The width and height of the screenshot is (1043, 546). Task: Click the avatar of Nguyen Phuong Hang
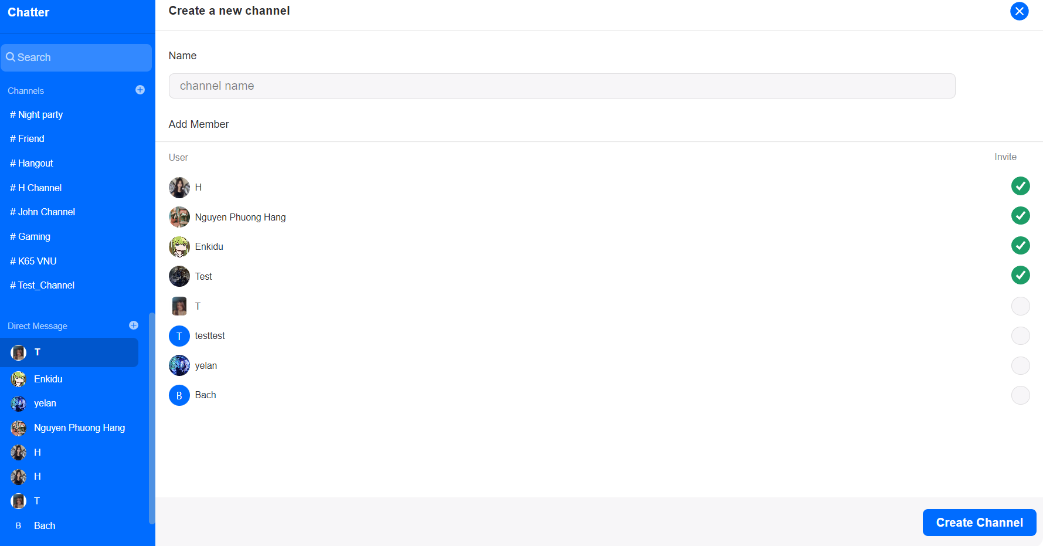pos(179,217)
